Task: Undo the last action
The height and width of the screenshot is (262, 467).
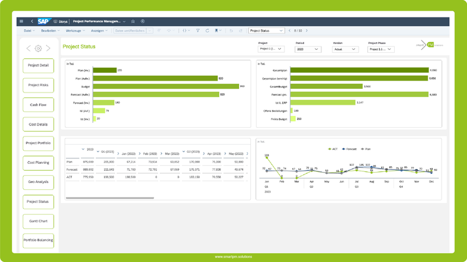Action: (231, 30)
